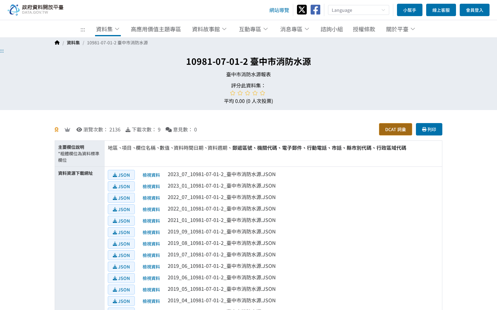The width and height of the screenshot is (497, 310).
Task: Download 2019_05 JSON file
Action: (121, 290)
